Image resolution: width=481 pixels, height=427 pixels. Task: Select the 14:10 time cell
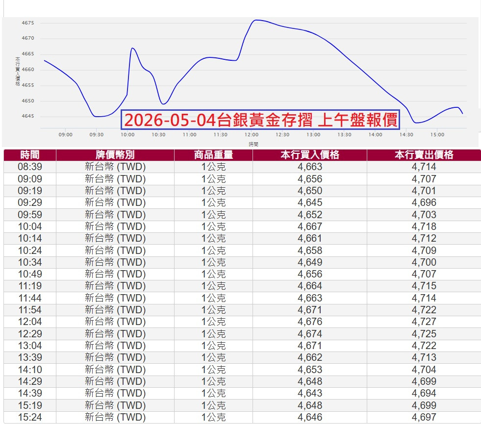tap(30, 370)
